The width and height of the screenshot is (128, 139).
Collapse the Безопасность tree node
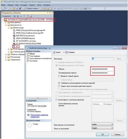tap(6, 25)
